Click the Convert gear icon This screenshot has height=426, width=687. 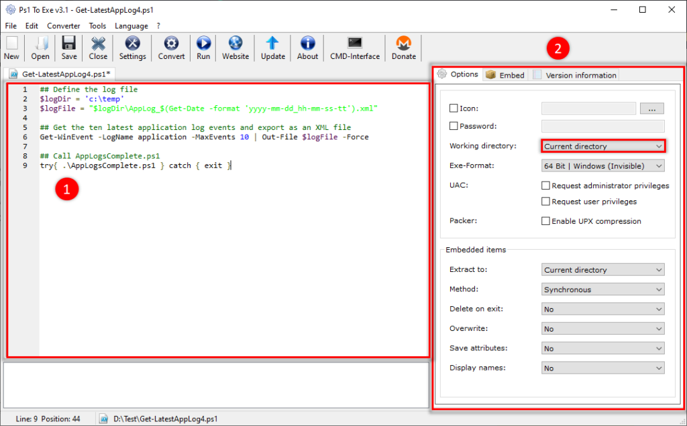(171, 44)
